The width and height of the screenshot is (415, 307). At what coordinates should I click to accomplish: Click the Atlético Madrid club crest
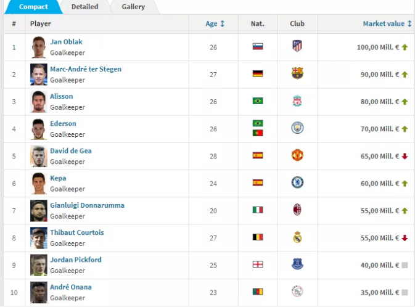[297, 46]
